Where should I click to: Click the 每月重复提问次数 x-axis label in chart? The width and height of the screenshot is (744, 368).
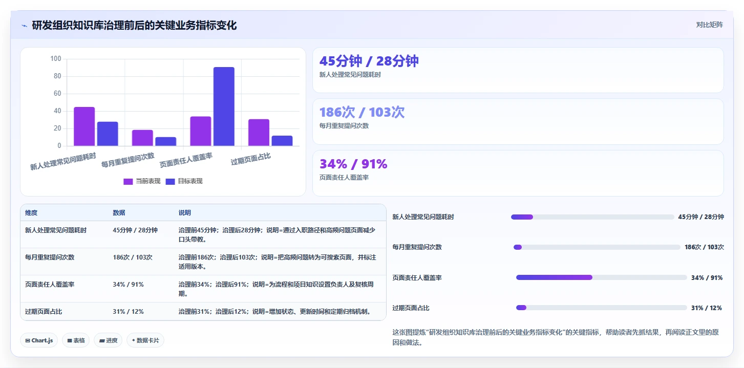(127, 160)
